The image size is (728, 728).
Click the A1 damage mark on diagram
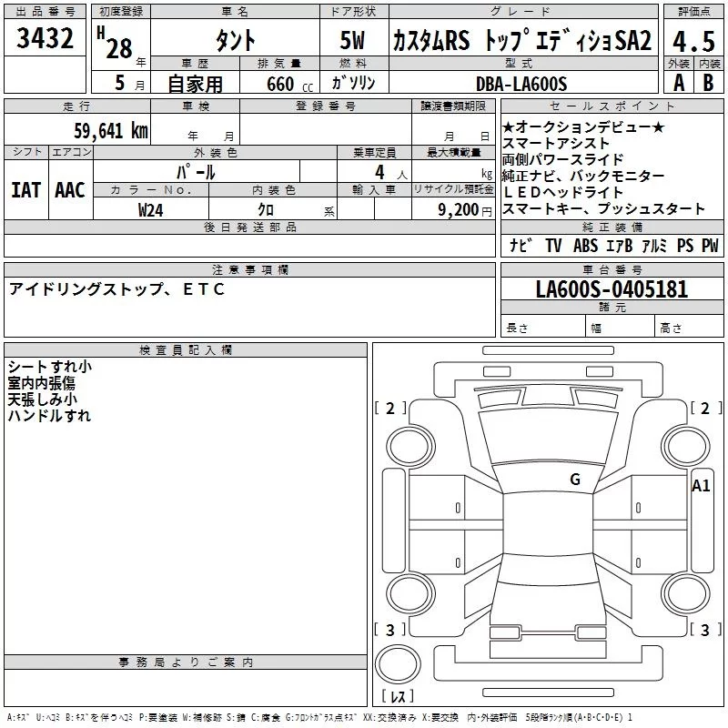701,486
